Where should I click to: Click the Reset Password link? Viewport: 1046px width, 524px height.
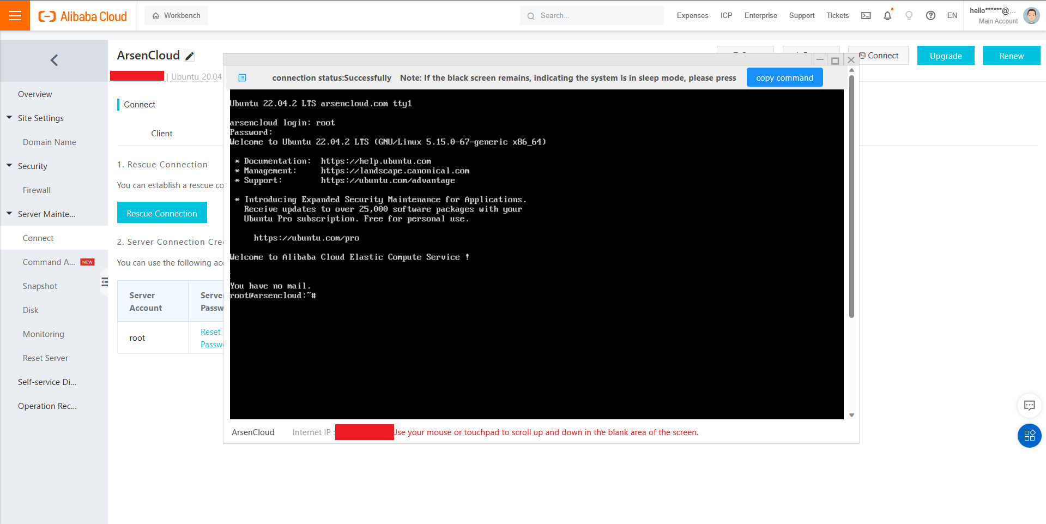click(212, 338)
